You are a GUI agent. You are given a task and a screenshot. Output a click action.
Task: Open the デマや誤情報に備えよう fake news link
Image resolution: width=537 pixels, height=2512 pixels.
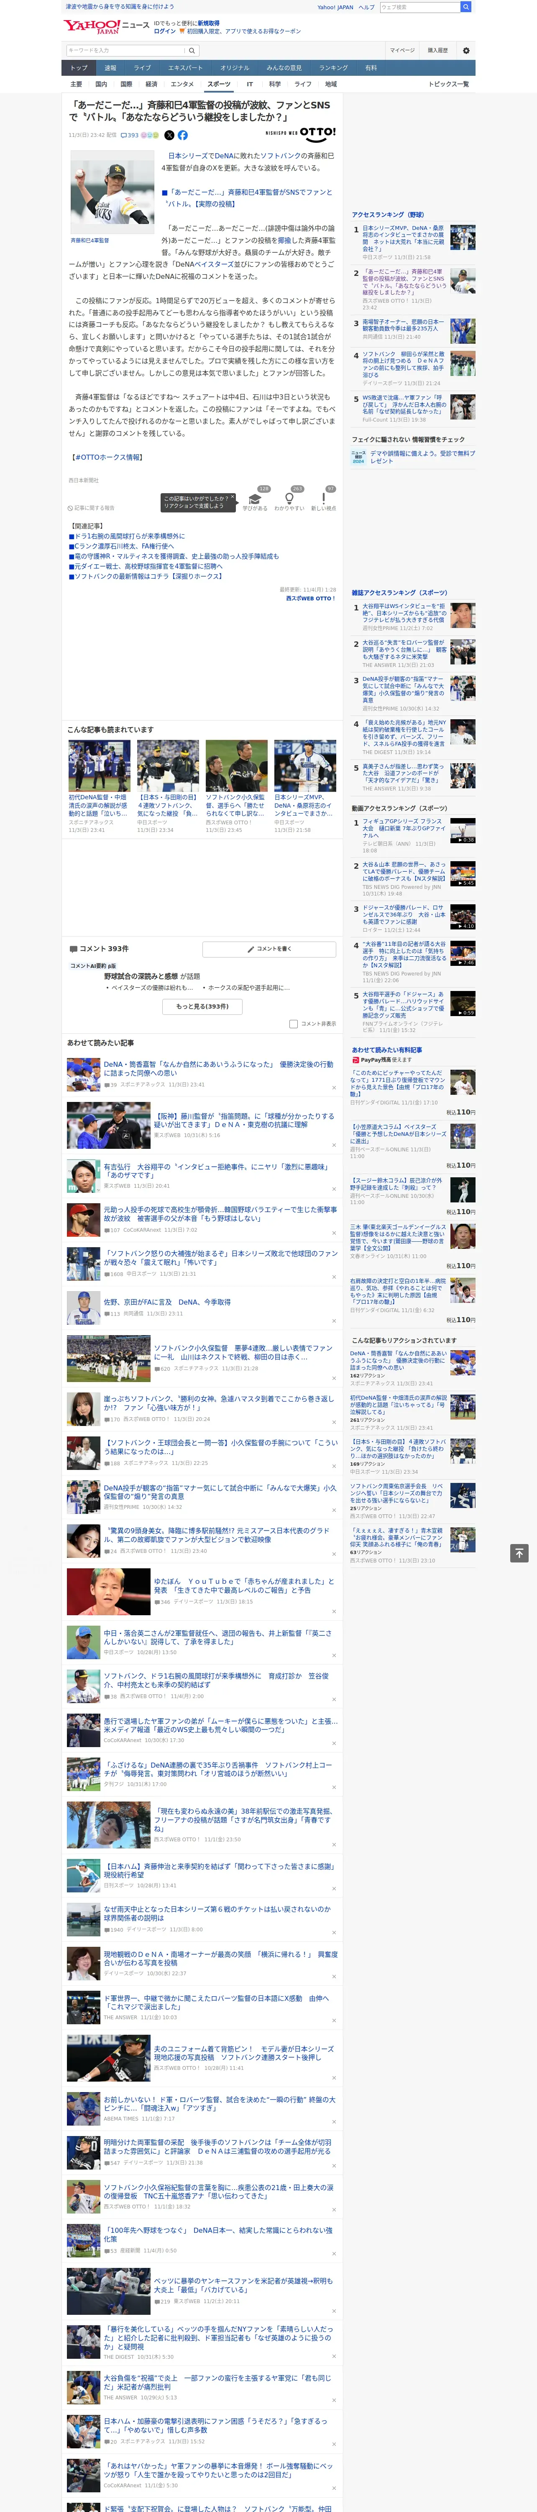[x=423, y=456]
